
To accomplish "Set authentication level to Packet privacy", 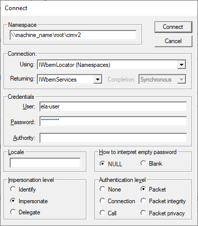I will (x=163, y=213).
